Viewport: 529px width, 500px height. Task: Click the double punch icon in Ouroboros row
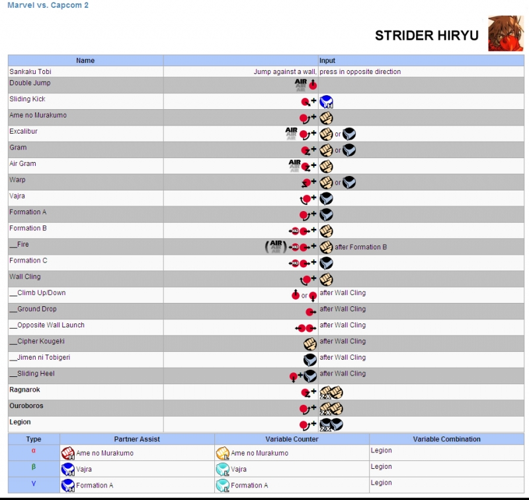click(331, 409)
